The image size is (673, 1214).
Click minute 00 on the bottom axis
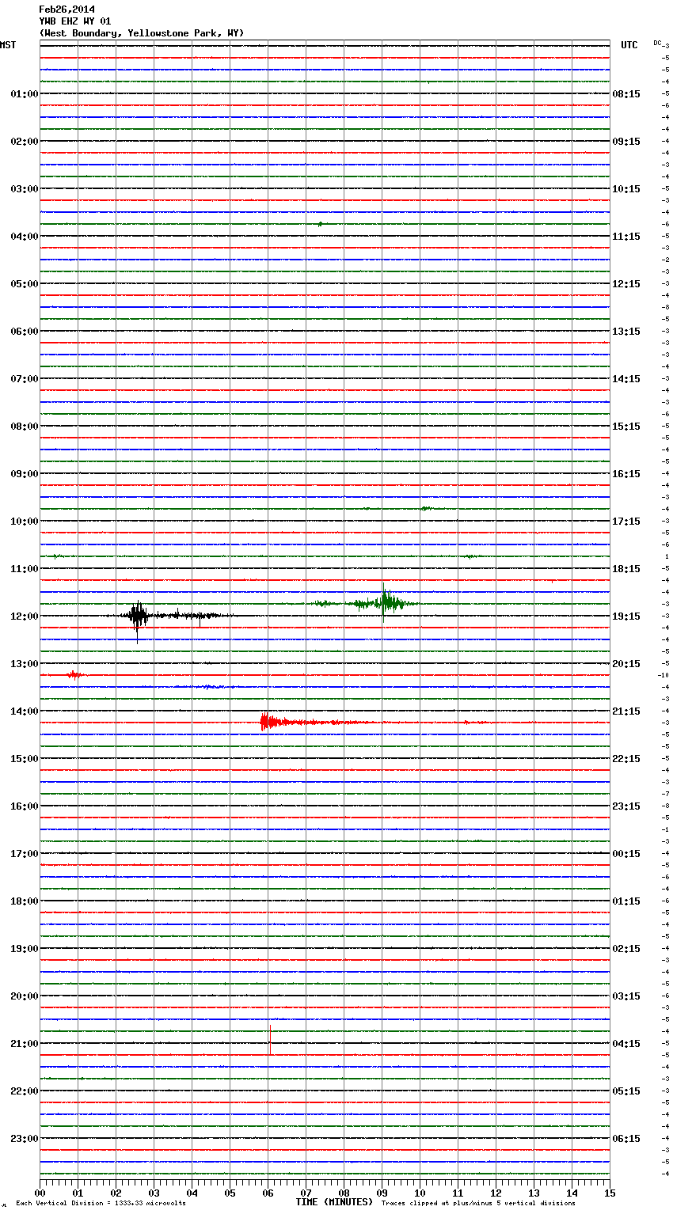pos(40,1193)
